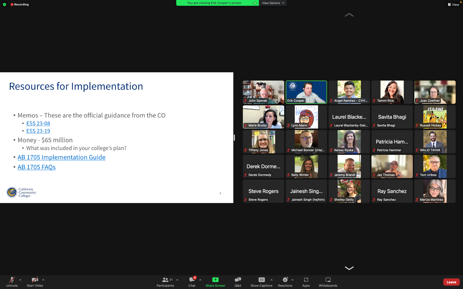Screen dimensions: 463x289
Task: Open the Apps icon
Action: click(306, 280)
